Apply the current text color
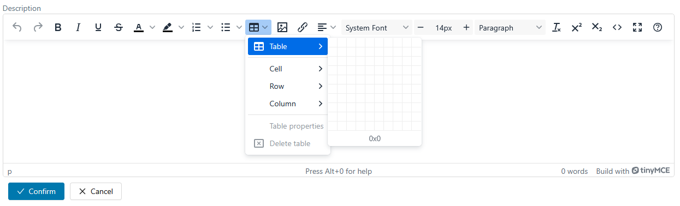The width and height of the screenshot is (680, 206). click(139, 27)
